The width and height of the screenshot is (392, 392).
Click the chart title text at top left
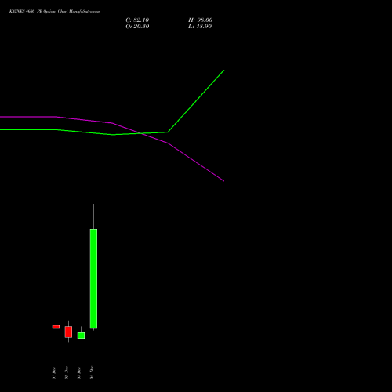[55, 11]
